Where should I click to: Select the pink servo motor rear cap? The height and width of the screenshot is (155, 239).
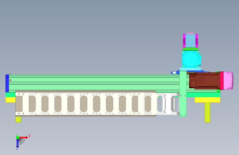click(x=228, y=81)
